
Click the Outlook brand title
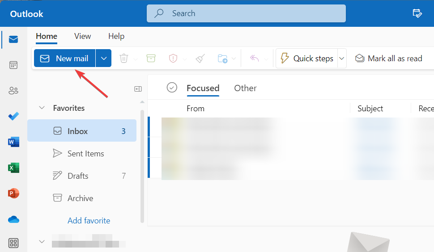coord(26,14)
